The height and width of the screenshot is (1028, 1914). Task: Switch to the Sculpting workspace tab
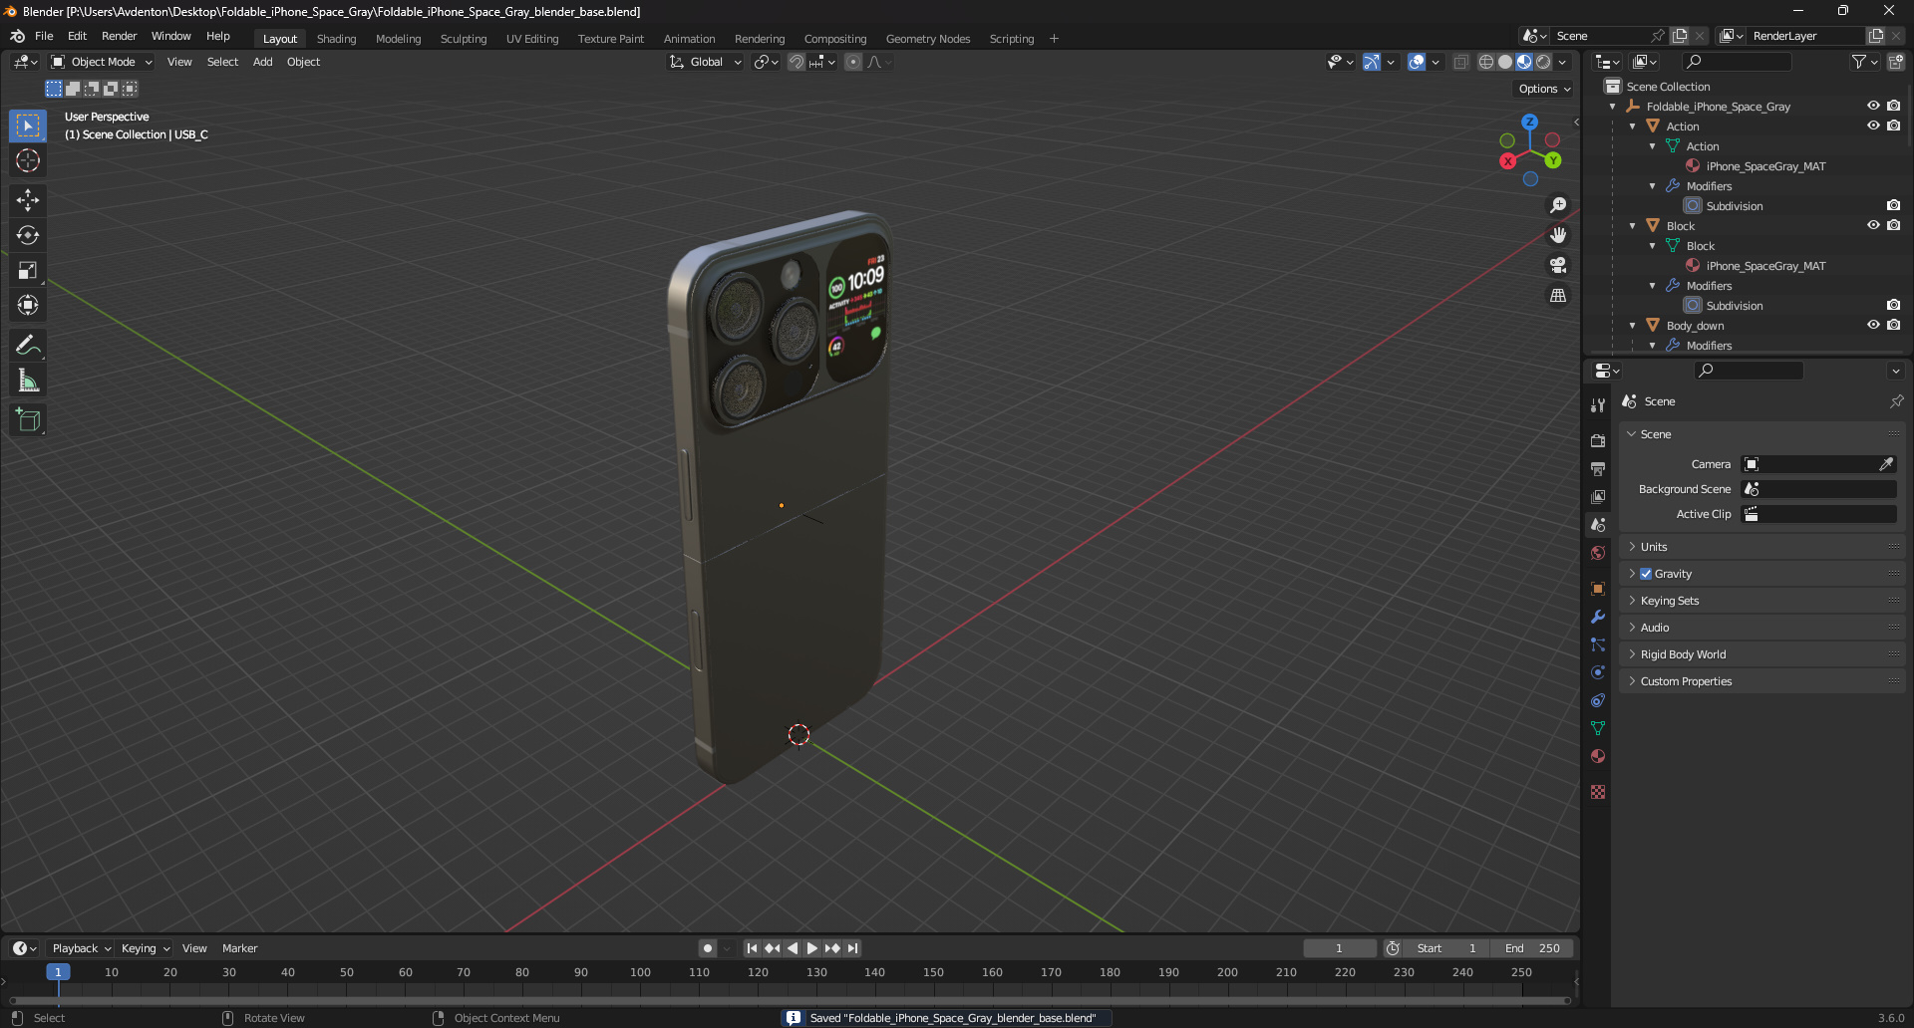(464, 39)
